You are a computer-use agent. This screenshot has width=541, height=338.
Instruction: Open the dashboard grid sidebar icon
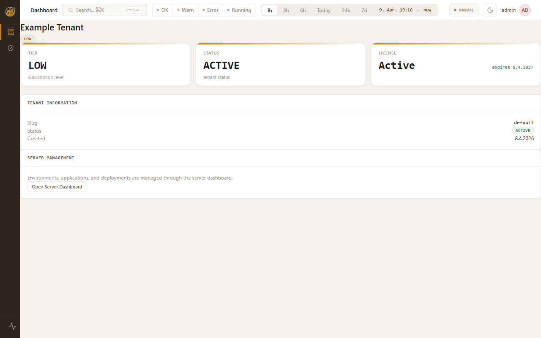[x=11, y=32]
